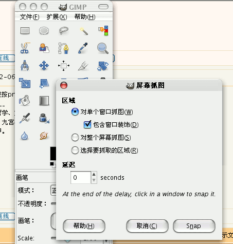Click the 区域 section heading
Viewport: 233px width, 244px height.
point(68,100)
